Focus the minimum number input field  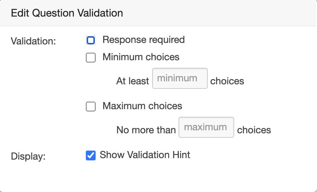(x=180, y=79)
